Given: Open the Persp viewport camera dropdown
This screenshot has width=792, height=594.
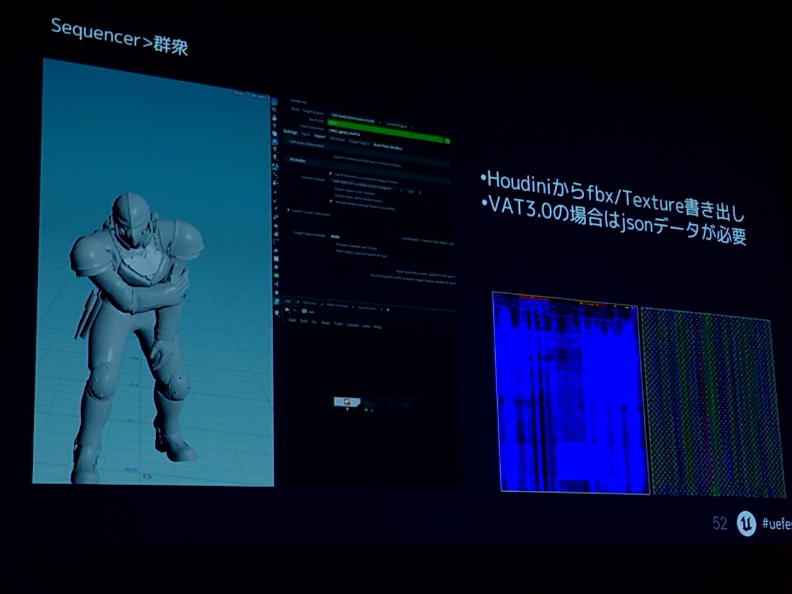Looking at the screenshot, I should pyautogui.click(x=238, y=93).
